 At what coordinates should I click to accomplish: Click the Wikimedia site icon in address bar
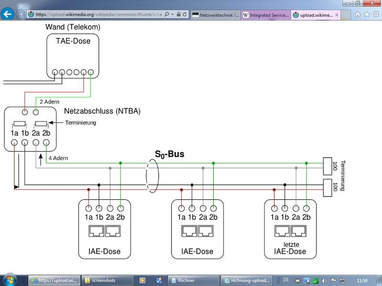pos(31,14)
